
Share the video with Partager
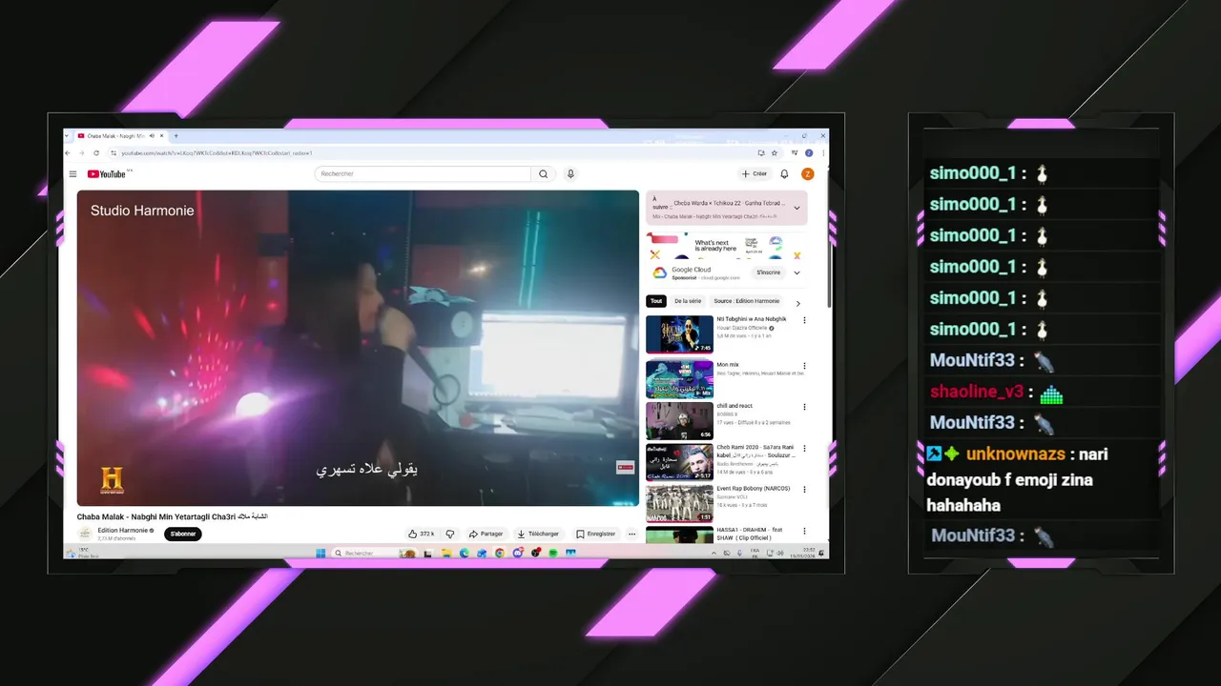click(x=486, y=535)
